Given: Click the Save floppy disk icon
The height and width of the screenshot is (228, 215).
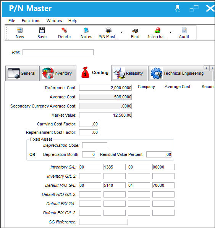Looking at the screenshot, I should (x=42, y=30).
